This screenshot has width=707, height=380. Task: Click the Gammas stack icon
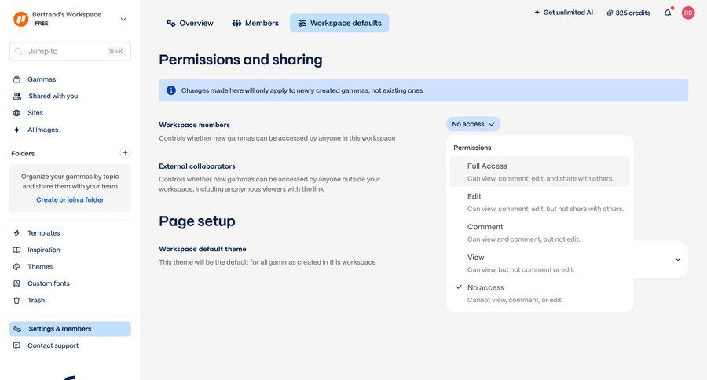[x=16, y=79]
